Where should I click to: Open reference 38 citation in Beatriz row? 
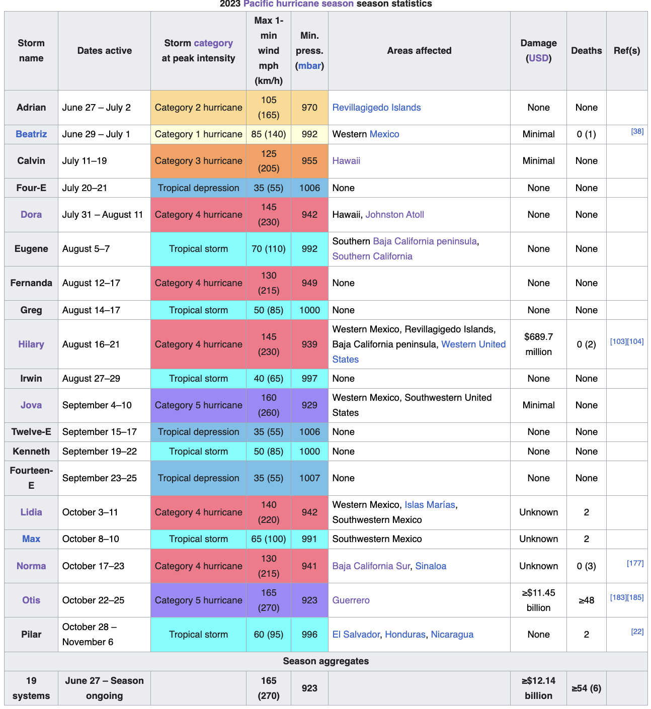click(637, 131)
